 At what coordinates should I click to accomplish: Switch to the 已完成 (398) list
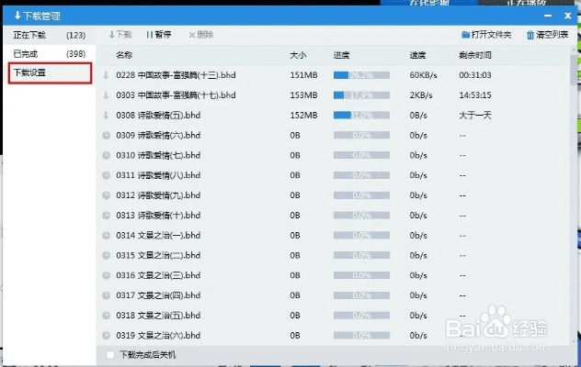(x=50, y=54)
